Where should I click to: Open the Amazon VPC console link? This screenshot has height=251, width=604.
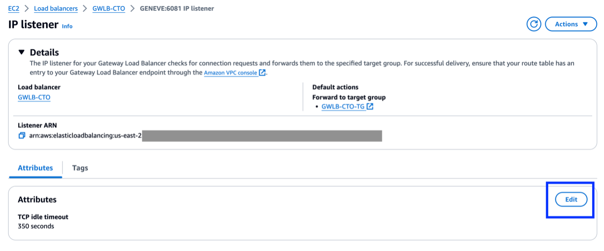pos(231,73)
